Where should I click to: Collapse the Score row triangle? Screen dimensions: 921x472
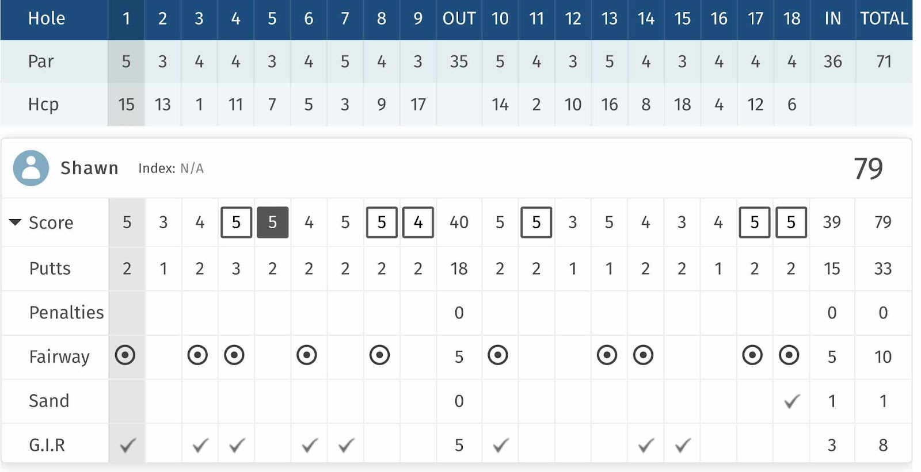(16, 222)
